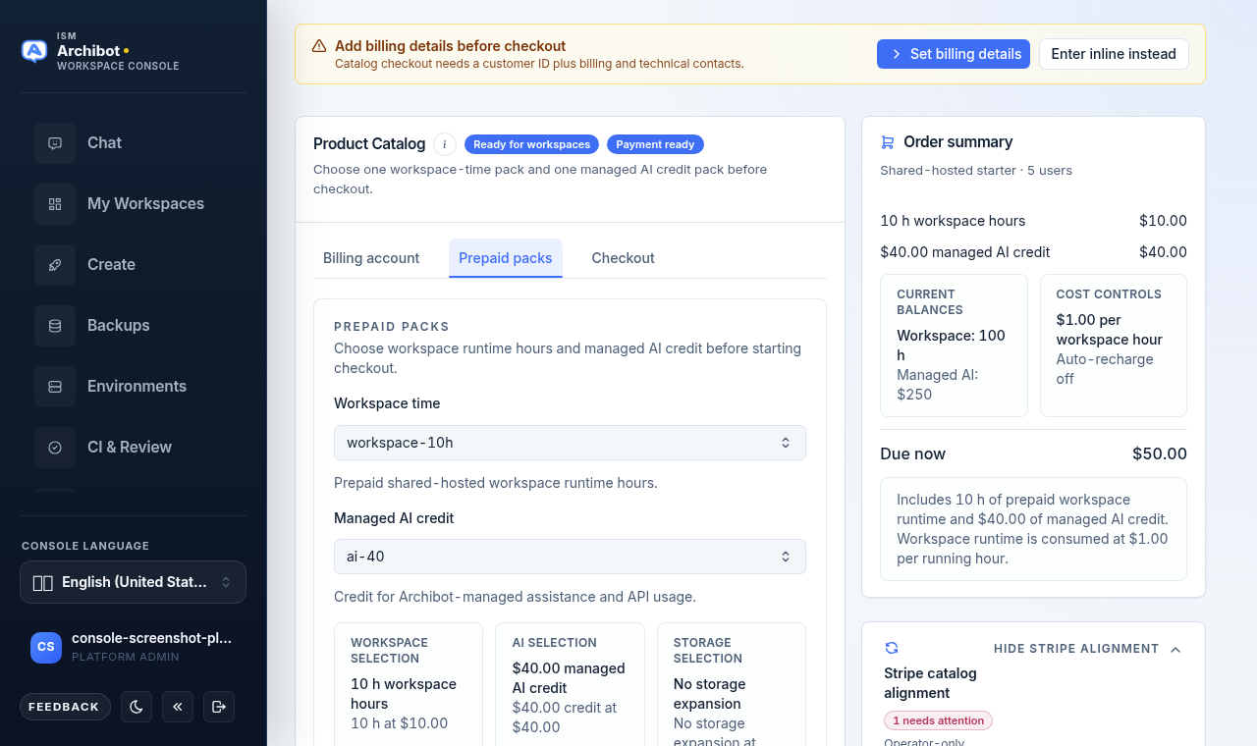Open Workspace time workspace-10h dropdown
1257x746 pixels.
point(570,443)
